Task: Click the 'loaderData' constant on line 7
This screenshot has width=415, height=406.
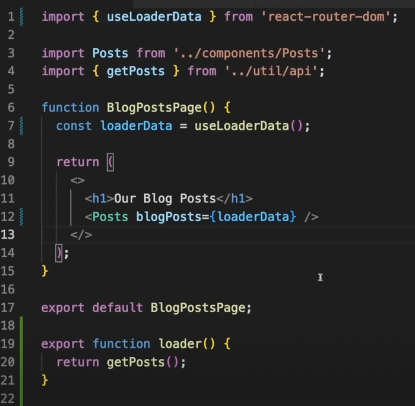Action: click(x=136, y=126)
